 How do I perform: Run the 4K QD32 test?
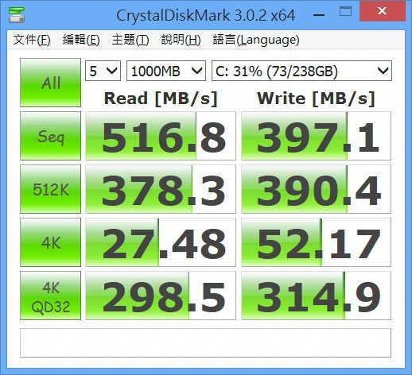[x=50, y=296]
